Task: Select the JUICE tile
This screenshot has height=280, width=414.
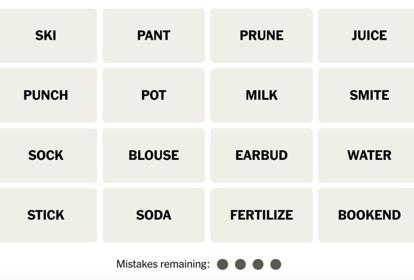Action: pyautogui.click(x=369, y=36)
